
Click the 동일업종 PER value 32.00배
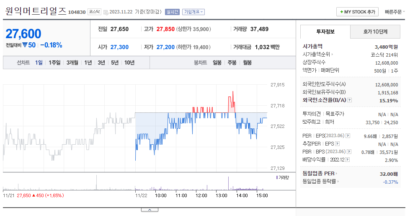click(389, 174)
